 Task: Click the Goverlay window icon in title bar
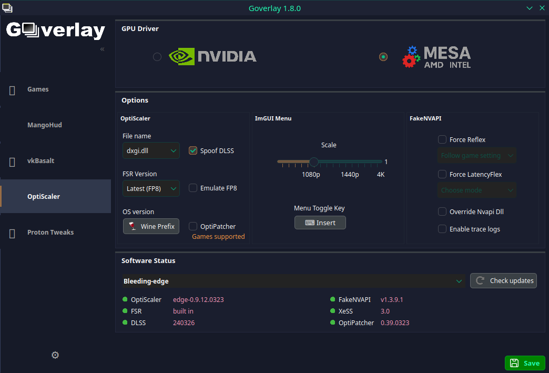click(x=7, y=8)
